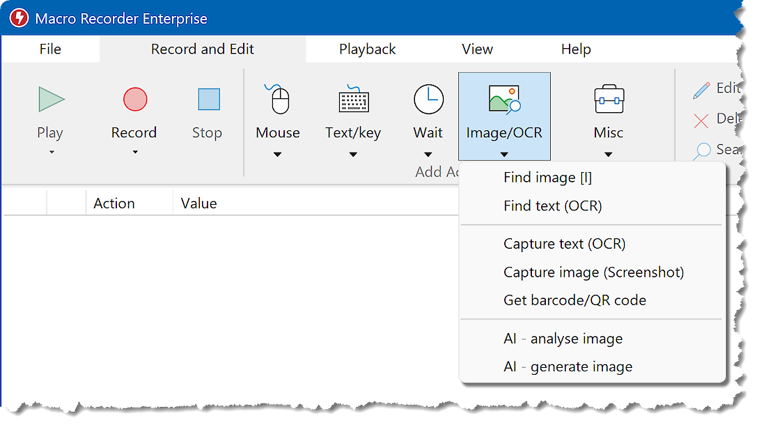This screenshot has width=759, height=425.
Task: Click the Value column header
Action: point(198,203)
